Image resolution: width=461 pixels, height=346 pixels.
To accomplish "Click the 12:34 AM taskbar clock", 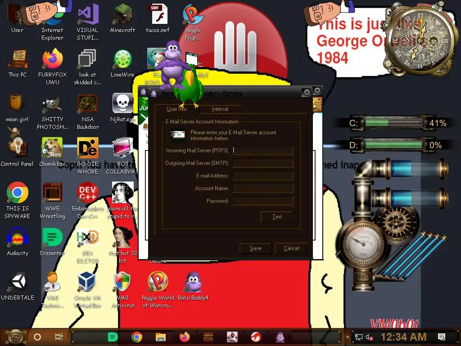I will click(403, 337).
